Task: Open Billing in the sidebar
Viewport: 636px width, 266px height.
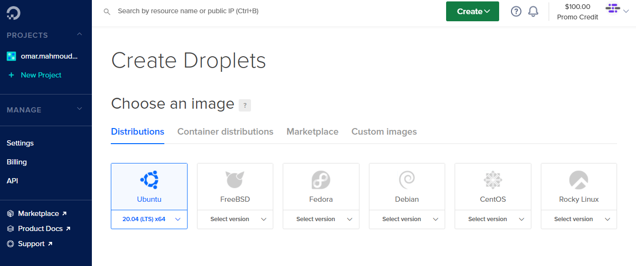Action: click(x=17, y=162)
